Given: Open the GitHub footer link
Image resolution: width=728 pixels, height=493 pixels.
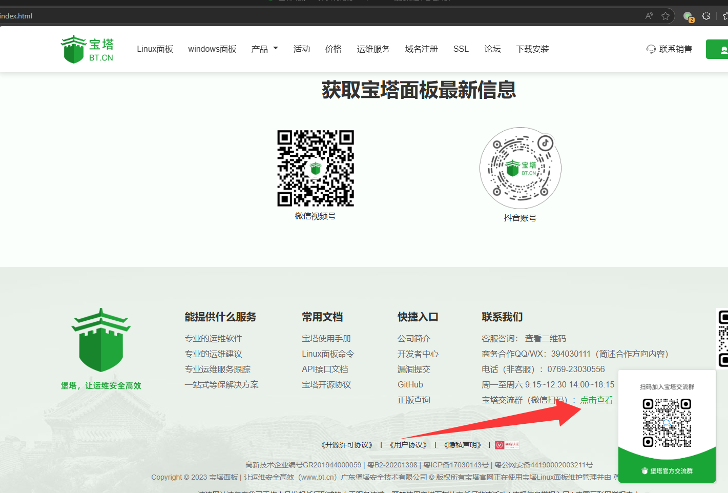Looking at the screenshot, I should click(x=410, y=385).
